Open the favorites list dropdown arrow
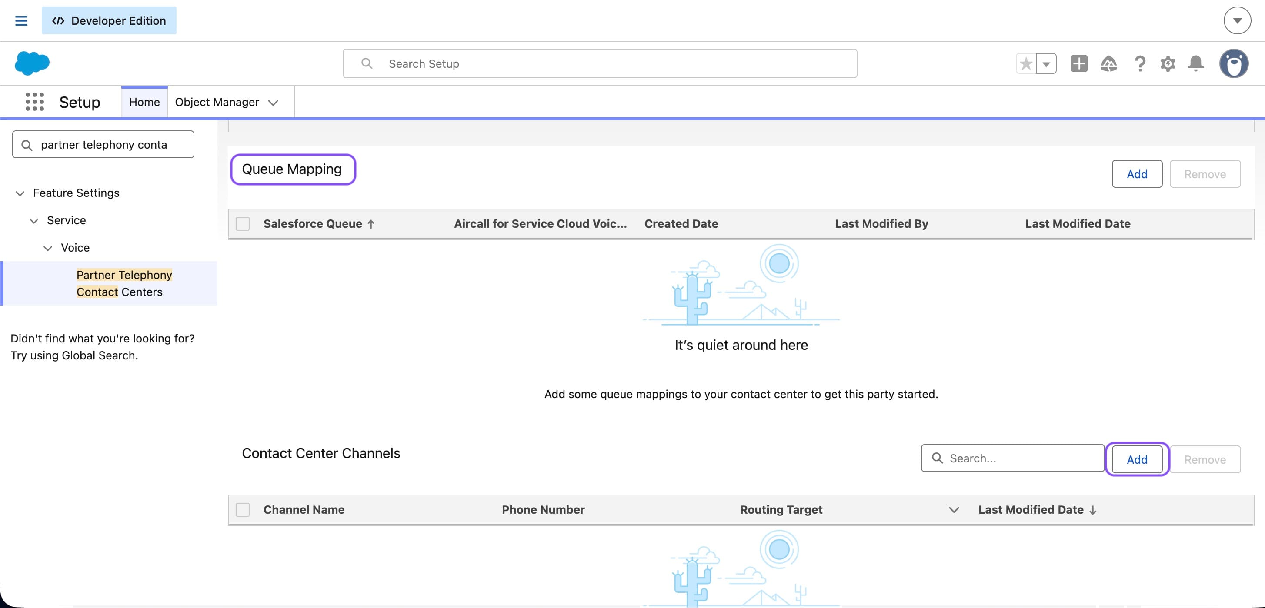The height and width of the screenshot is (608, 1265). pos(1046,64)
